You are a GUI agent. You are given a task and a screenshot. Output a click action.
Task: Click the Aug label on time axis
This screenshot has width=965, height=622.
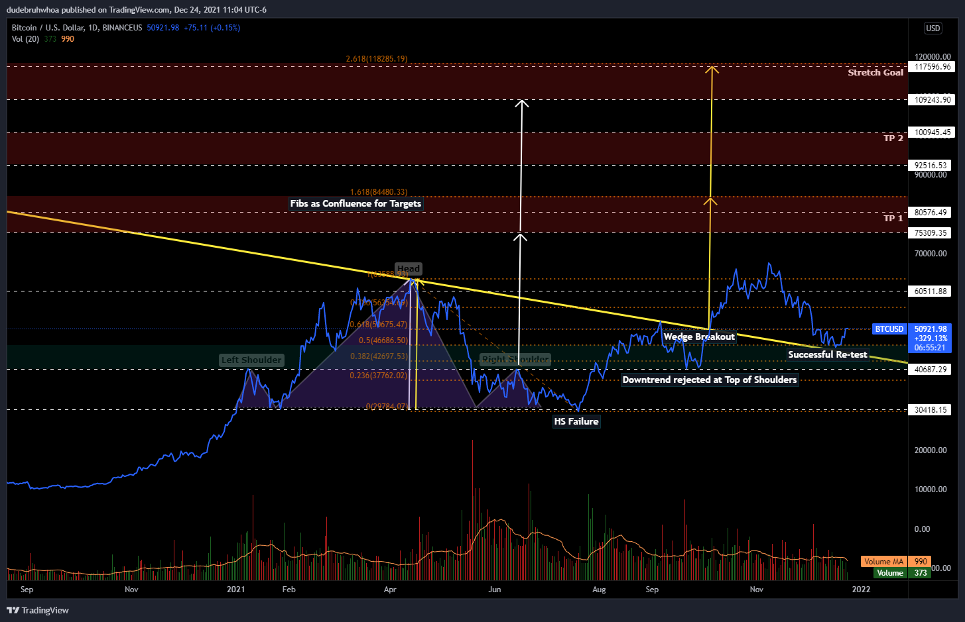(599, 590)
